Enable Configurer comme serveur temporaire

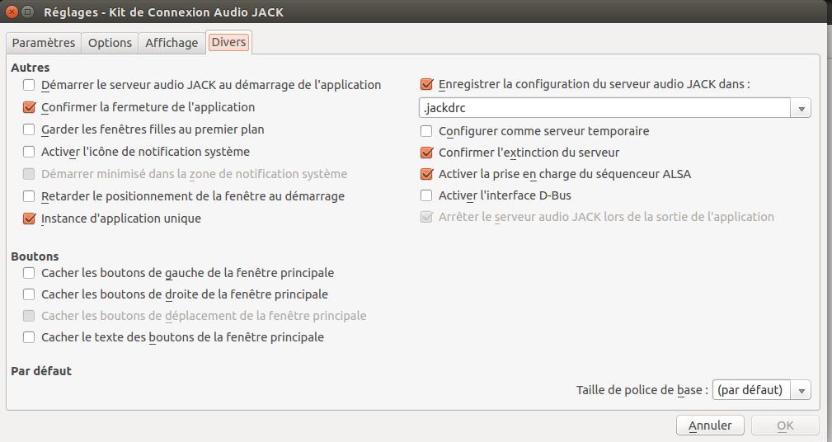click(x=427, y=131)
